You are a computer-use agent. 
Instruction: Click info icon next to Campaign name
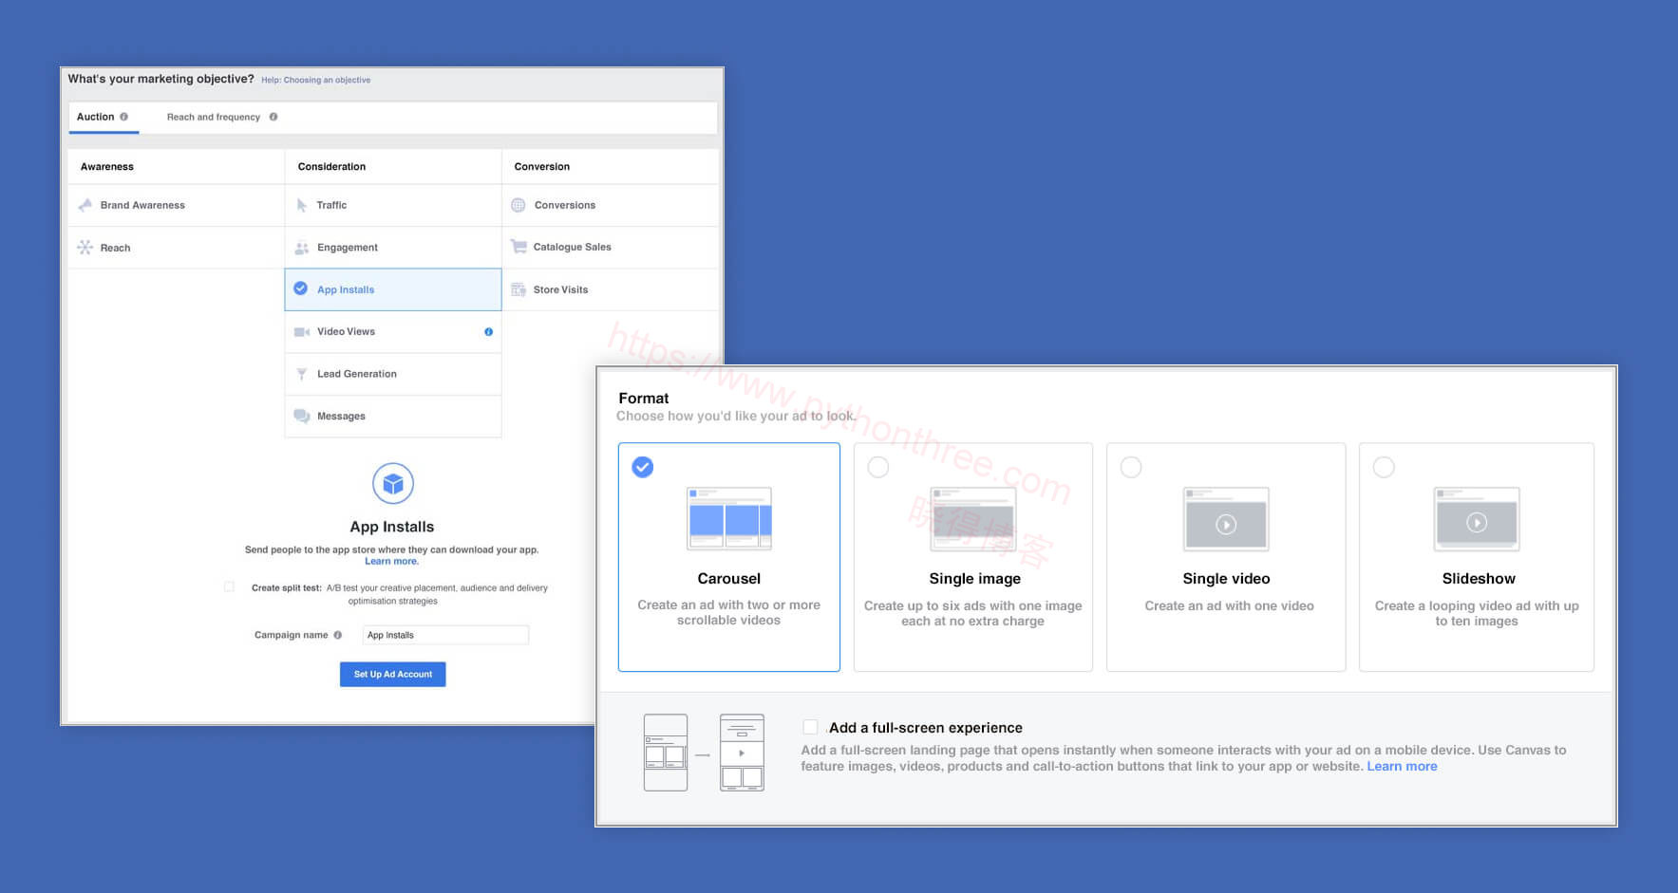(337, 635)
